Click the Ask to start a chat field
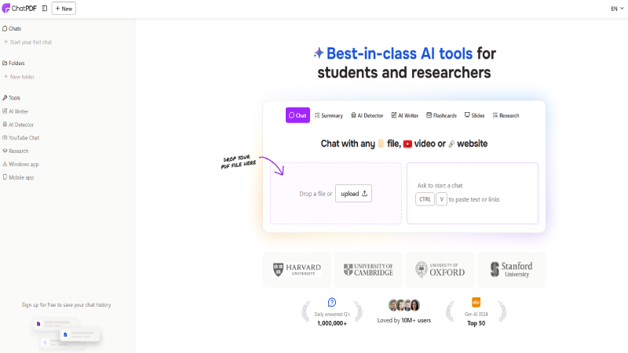 click(473, 193)
